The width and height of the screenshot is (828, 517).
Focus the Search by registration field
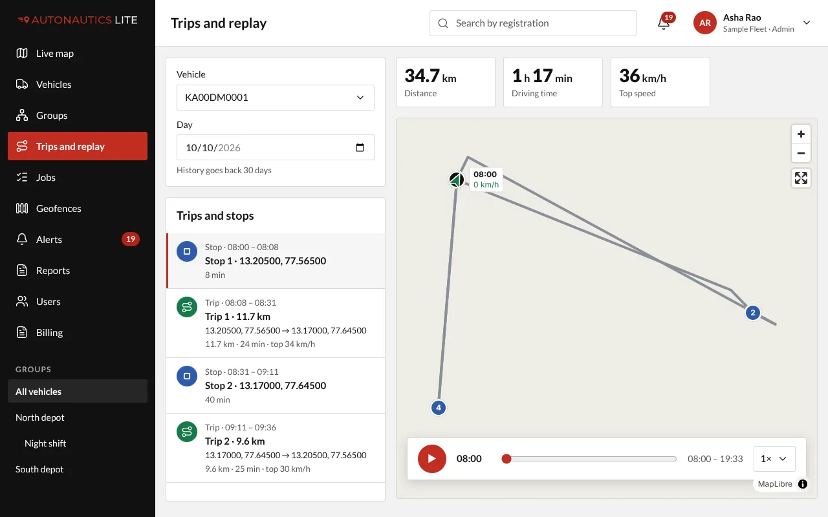[533, 23]
